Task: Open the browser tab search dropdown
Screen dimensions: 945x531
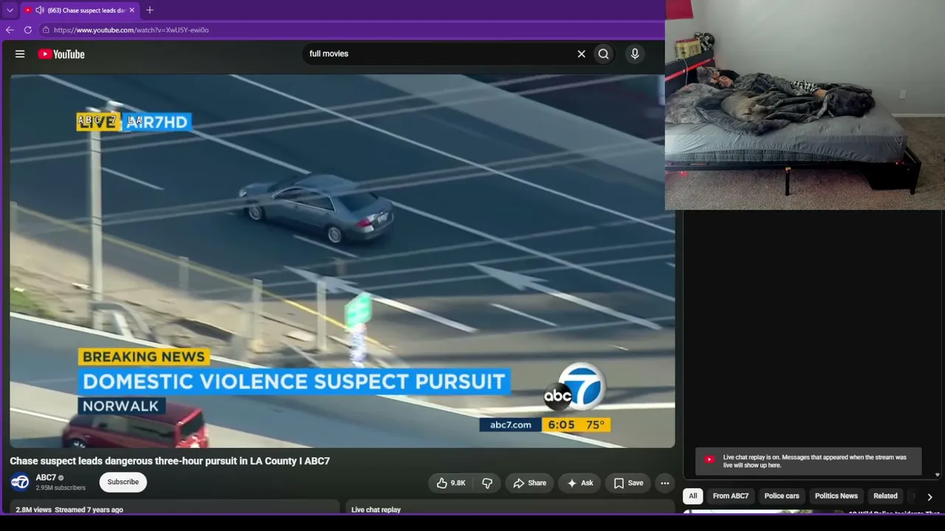Action: [x=10, y=10]
